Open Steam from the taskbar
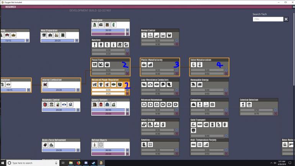 pos(93,163)
